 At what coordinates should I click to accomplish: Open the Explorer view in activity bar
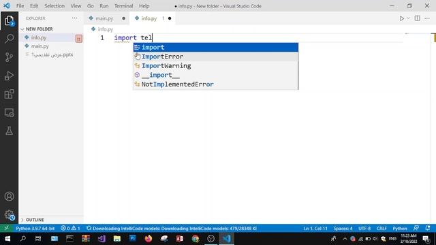[9, 21]
